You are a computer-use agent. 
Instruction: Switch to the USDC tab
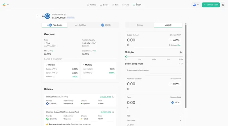pos(106,25)
